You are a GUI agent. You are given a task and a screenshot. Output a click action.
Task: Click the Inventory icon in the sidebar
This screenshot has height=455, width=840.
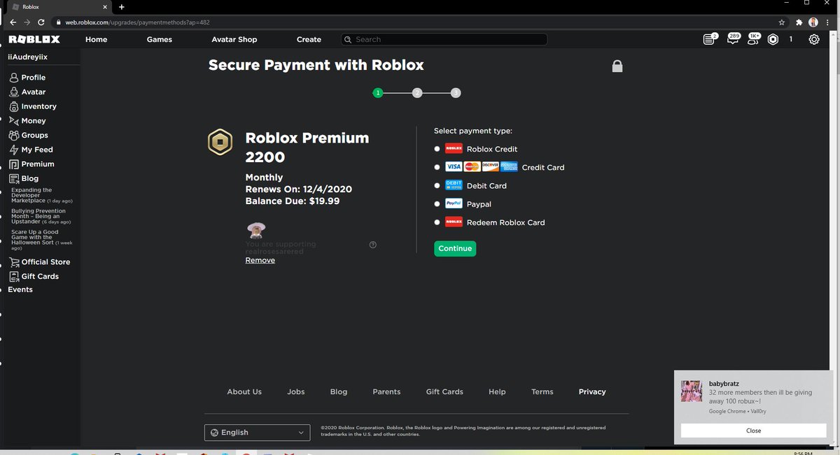point(14,106)
